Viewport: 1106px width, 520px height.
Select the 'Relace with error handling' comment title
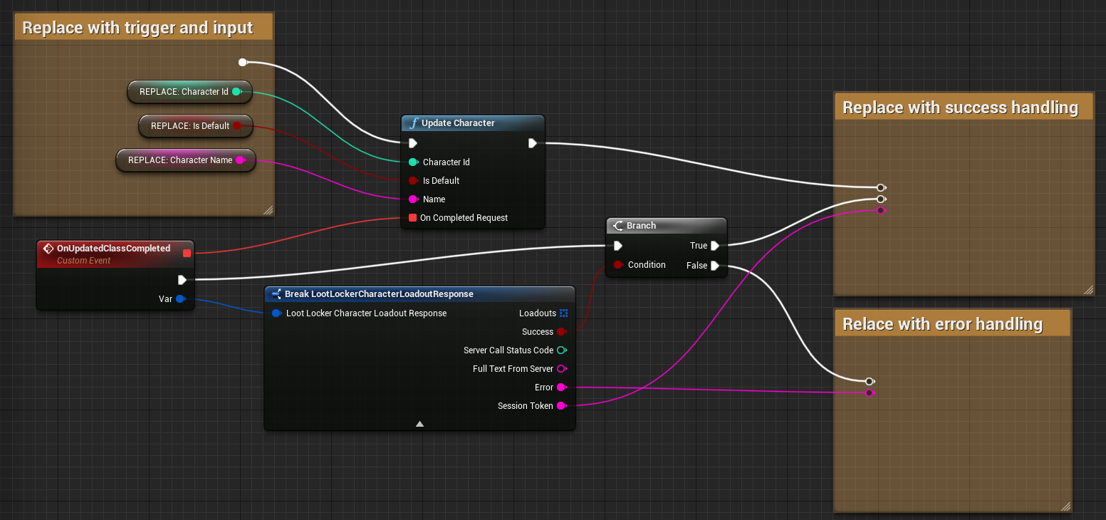click(x=942, y=324)
